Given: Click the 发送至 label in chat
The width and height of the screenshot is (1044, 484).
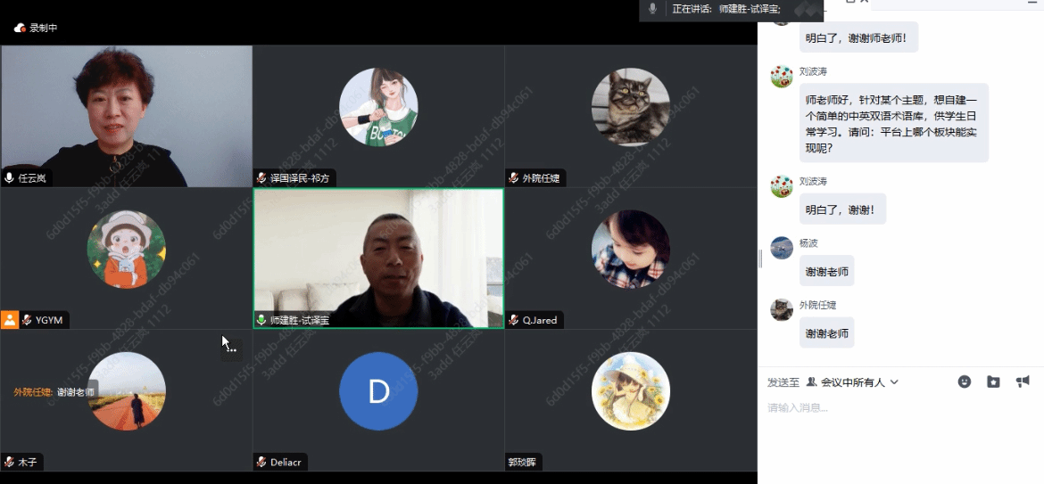Looking at the screenshot, I should [783, 381].
